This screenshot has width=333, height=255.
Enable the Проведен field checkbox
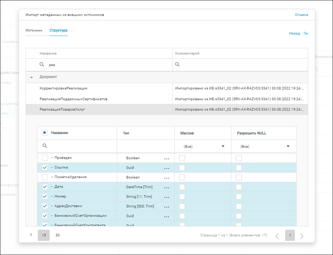(x=45, y=158)
